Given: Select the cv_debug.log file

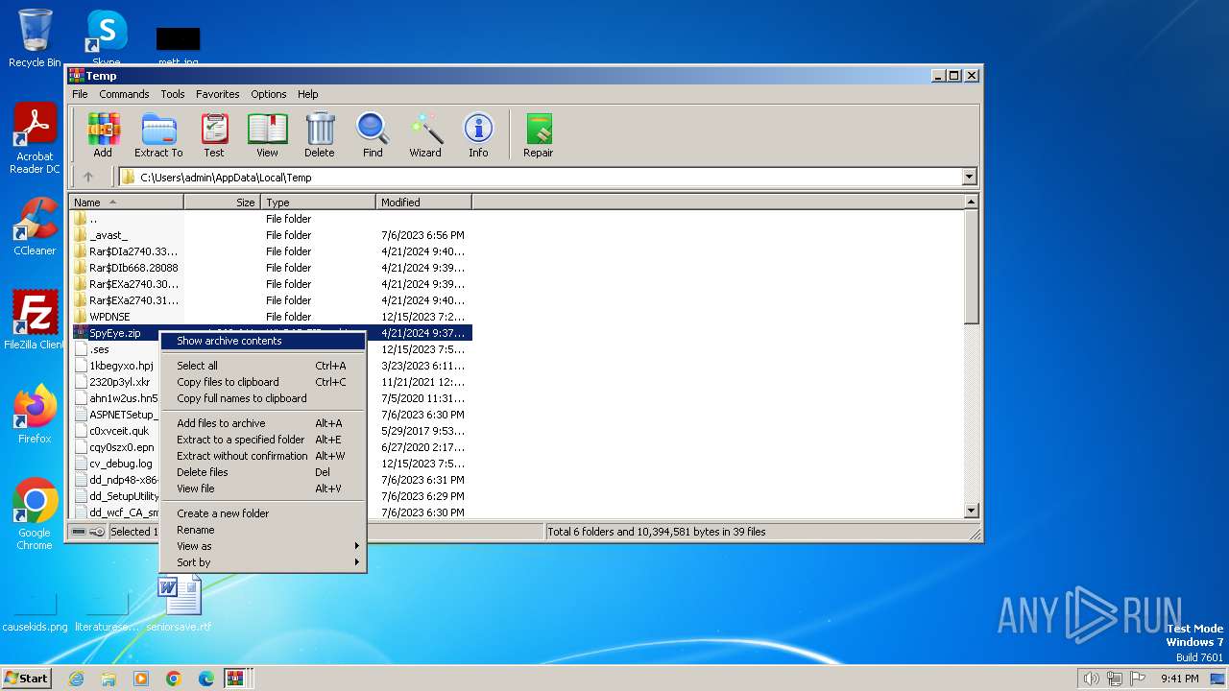Looking at the screenshot, I should 120,464.
